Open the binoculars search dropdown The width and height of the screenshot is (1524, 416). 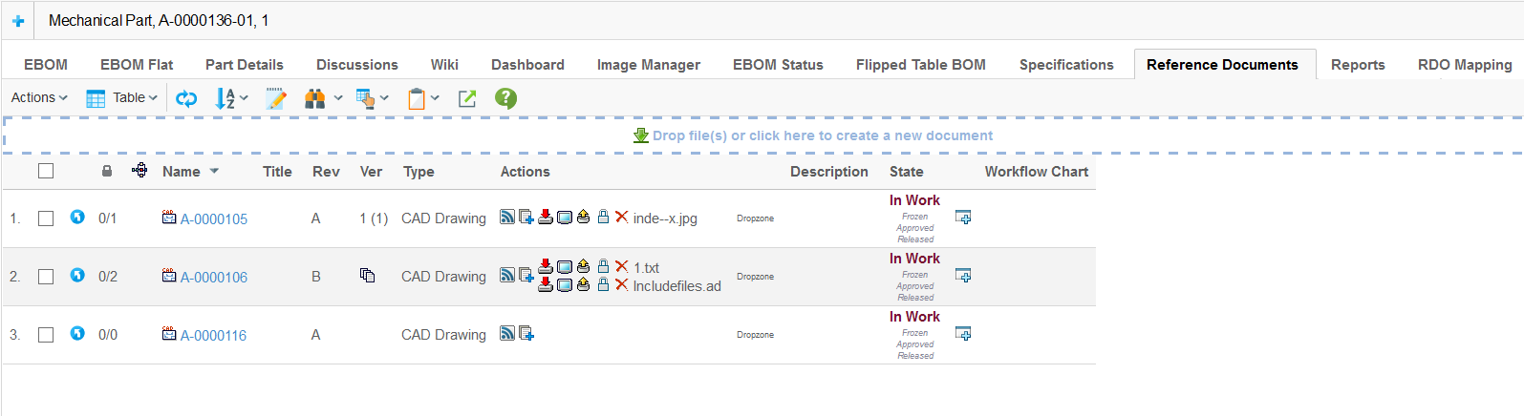(323, 98)
